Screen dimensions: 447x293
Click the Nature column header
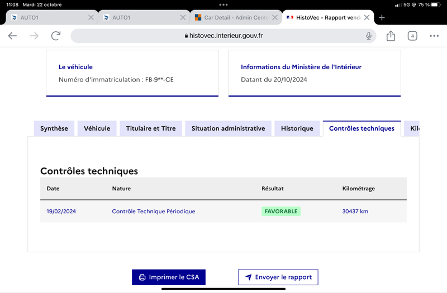pos(121,189)
